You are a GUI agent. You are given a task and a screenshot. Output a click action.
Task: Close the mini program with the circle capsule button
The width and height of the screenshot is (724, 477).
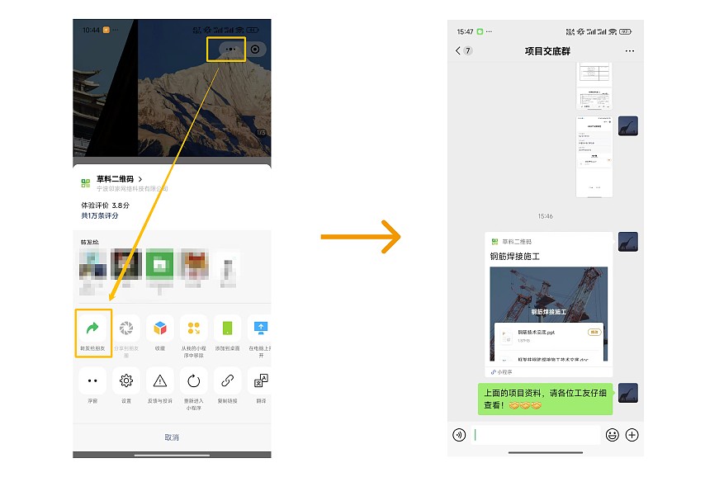pos(255,49)
